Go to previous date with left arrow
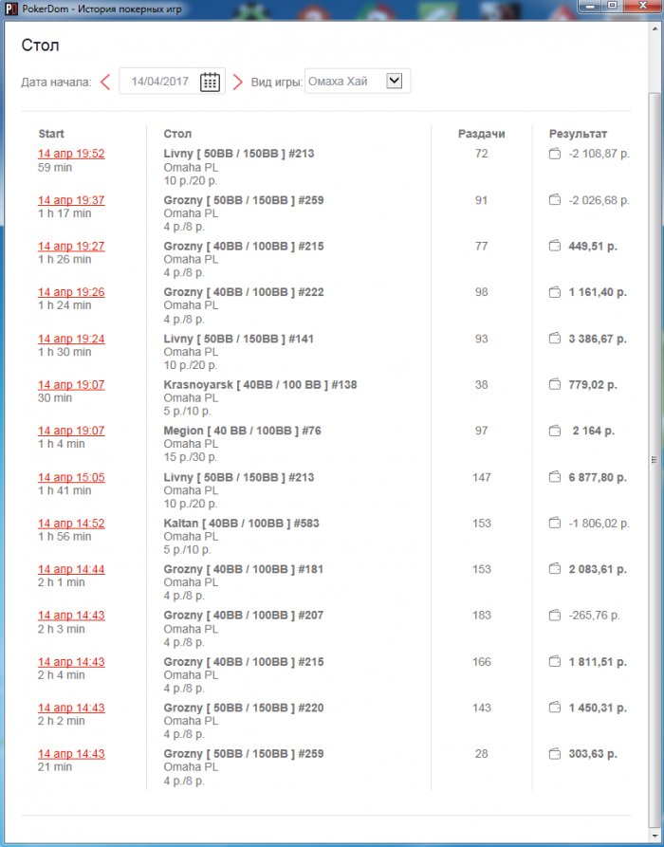 click(x=105, y=82)
